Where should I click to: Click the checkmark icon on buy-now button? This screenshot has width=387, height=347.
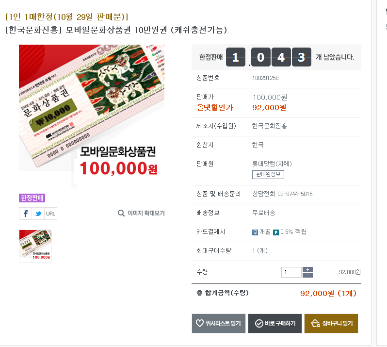tap(259, 323)
